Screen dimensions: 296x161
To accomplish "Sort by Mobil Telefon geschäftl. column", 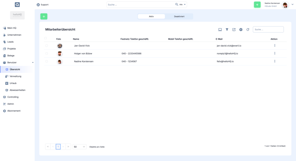I will 180,39.
